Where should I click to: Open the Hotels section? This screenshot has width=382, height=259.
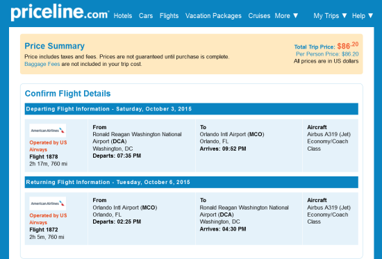(123, 16)
